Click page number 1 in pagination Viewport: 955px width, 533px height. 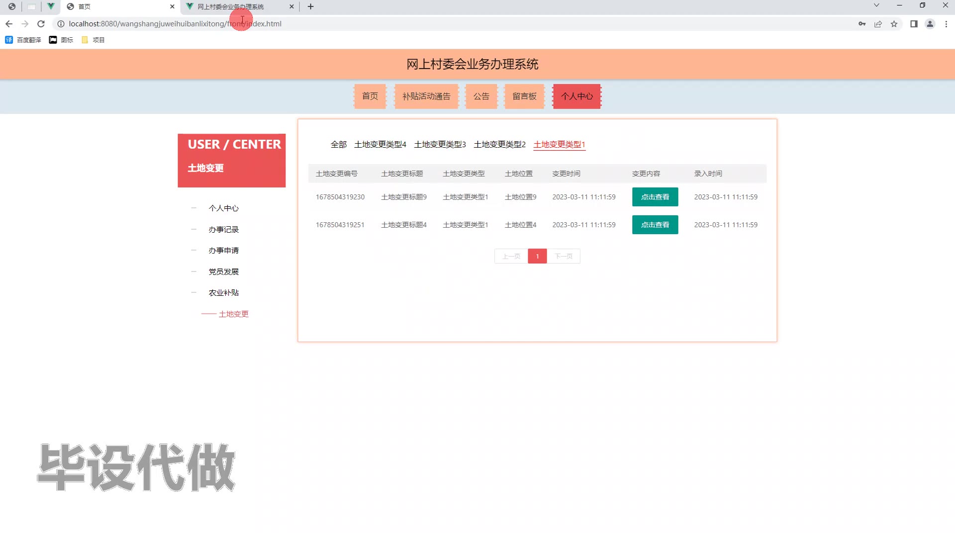537,256
